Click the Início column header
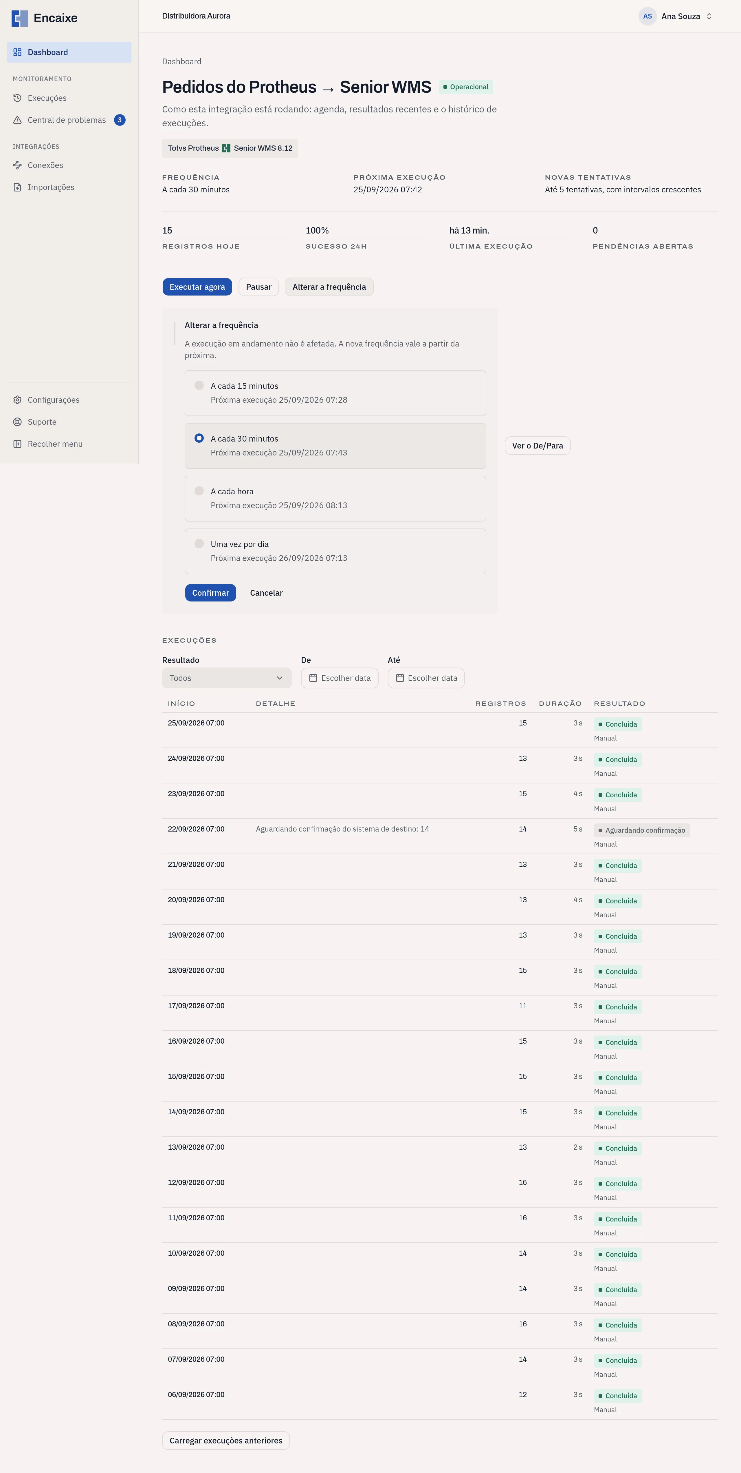This screenshot has height=1473, width=741. 182,703
